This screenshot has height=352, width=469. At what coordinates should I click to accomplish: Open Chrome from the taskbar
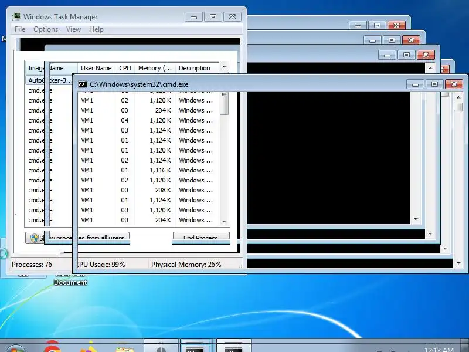point(52,347)
